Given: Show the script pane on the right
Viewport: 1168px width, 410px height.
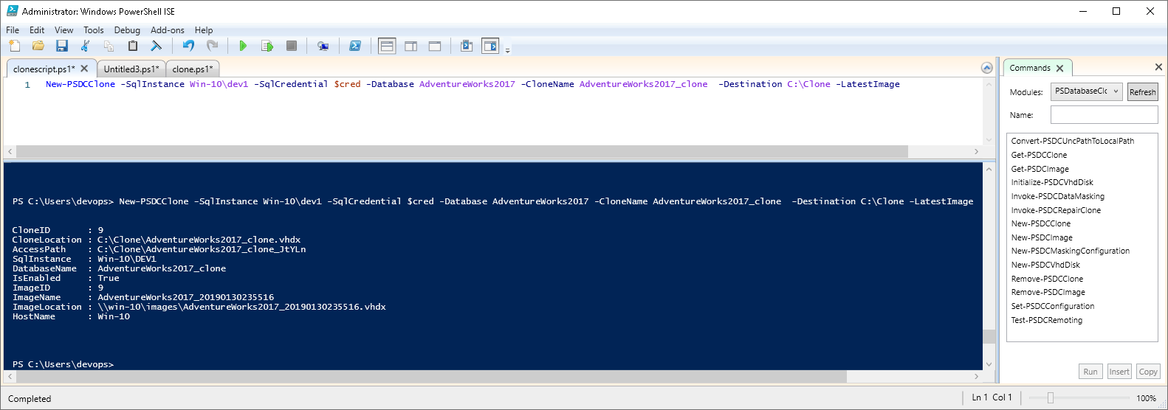Looking at the screenshot, I should click(411, 46).
